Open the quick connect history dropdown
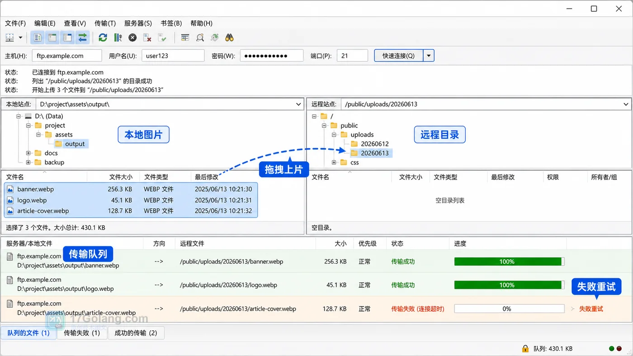This screenshot has width=633, height=356. tap(429, 56)
